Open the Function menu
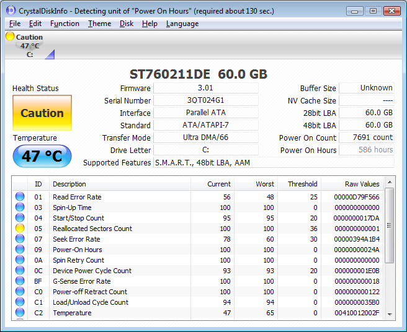This screenshot has width=407, height=332. pos(65,24)
